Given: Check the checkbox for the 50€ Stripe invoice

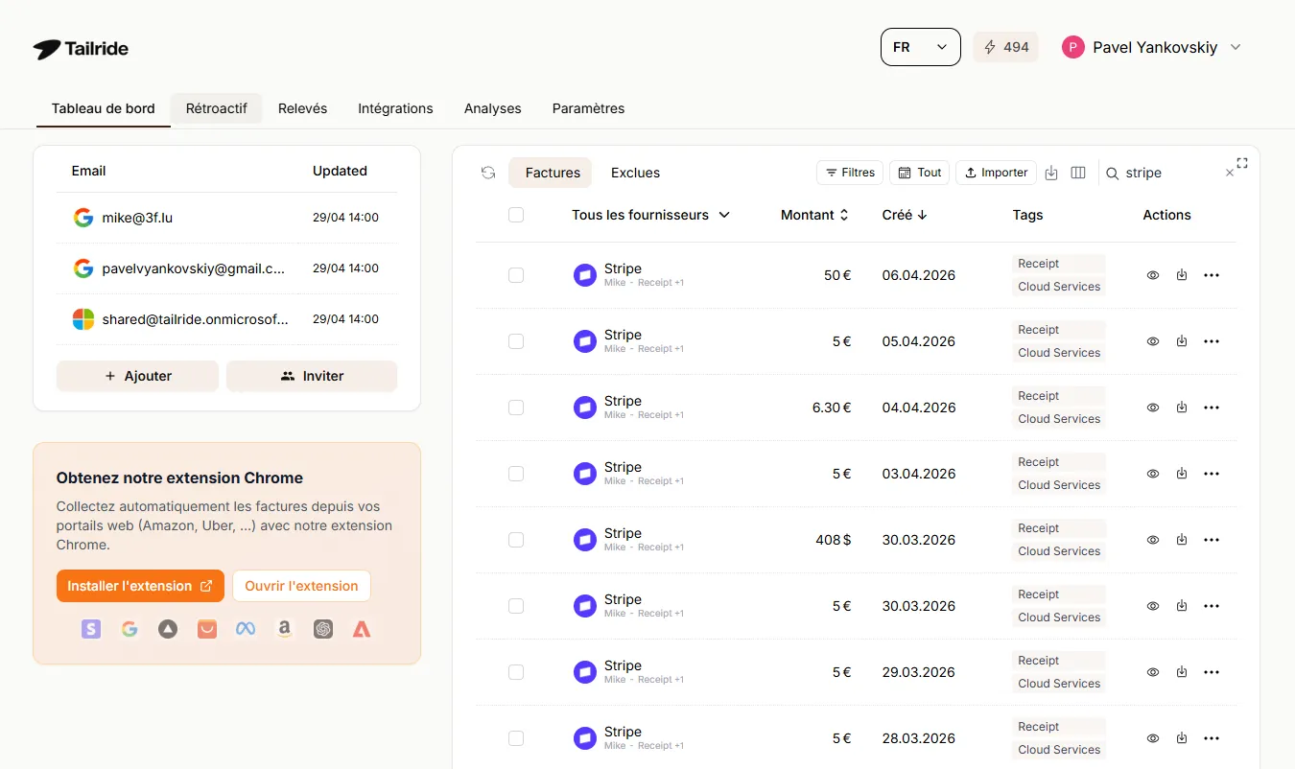Looking at the screenshot, I should click(516, 275).
